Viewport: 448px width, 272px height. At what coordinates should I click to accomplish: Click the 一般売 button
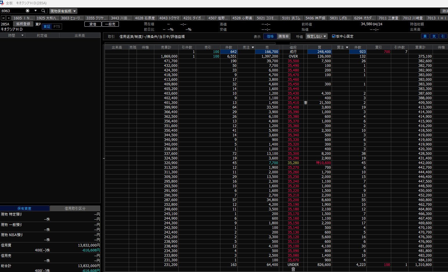[x=110, y=24]
